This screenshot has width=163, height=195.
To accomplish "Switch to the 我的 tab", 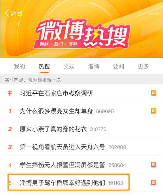I will 19,67.
